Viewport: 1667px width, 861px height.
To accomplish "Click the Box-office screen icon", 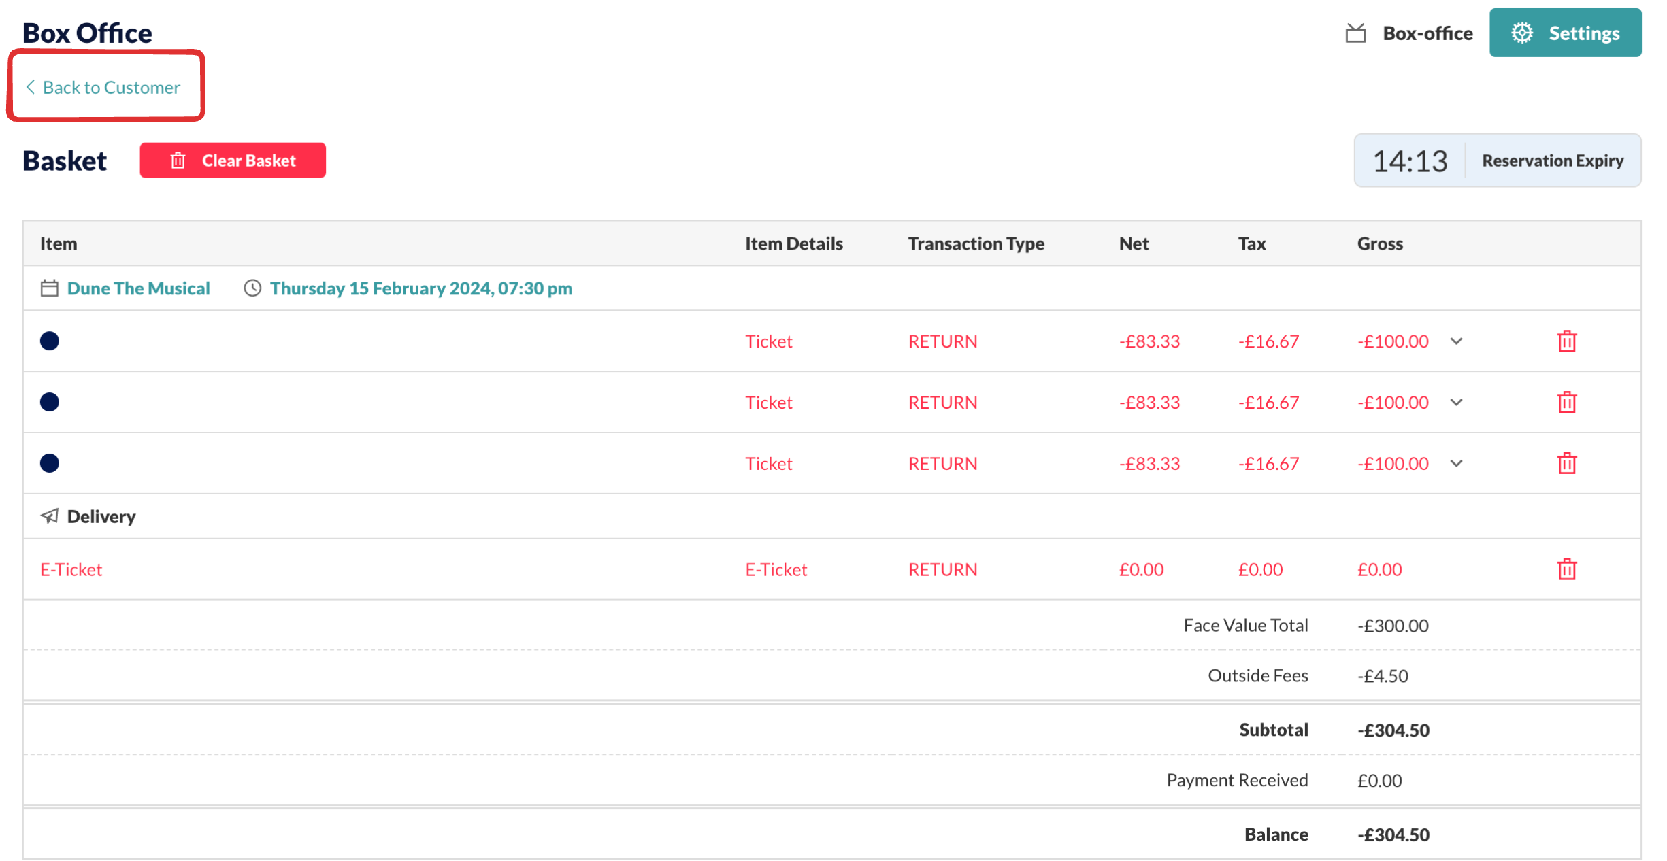I will (x=1355, y=33).
